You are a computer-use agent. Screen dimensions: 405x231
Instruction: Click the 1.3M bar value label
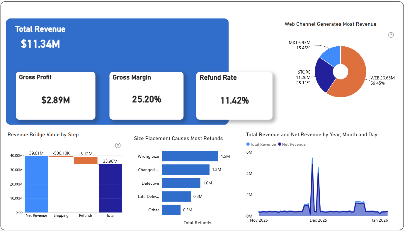pos(217,169)
